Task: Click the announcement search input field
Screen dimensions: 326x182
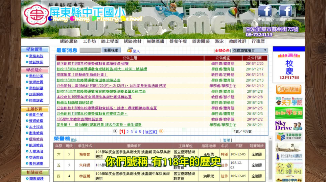Action: point(90,50)
